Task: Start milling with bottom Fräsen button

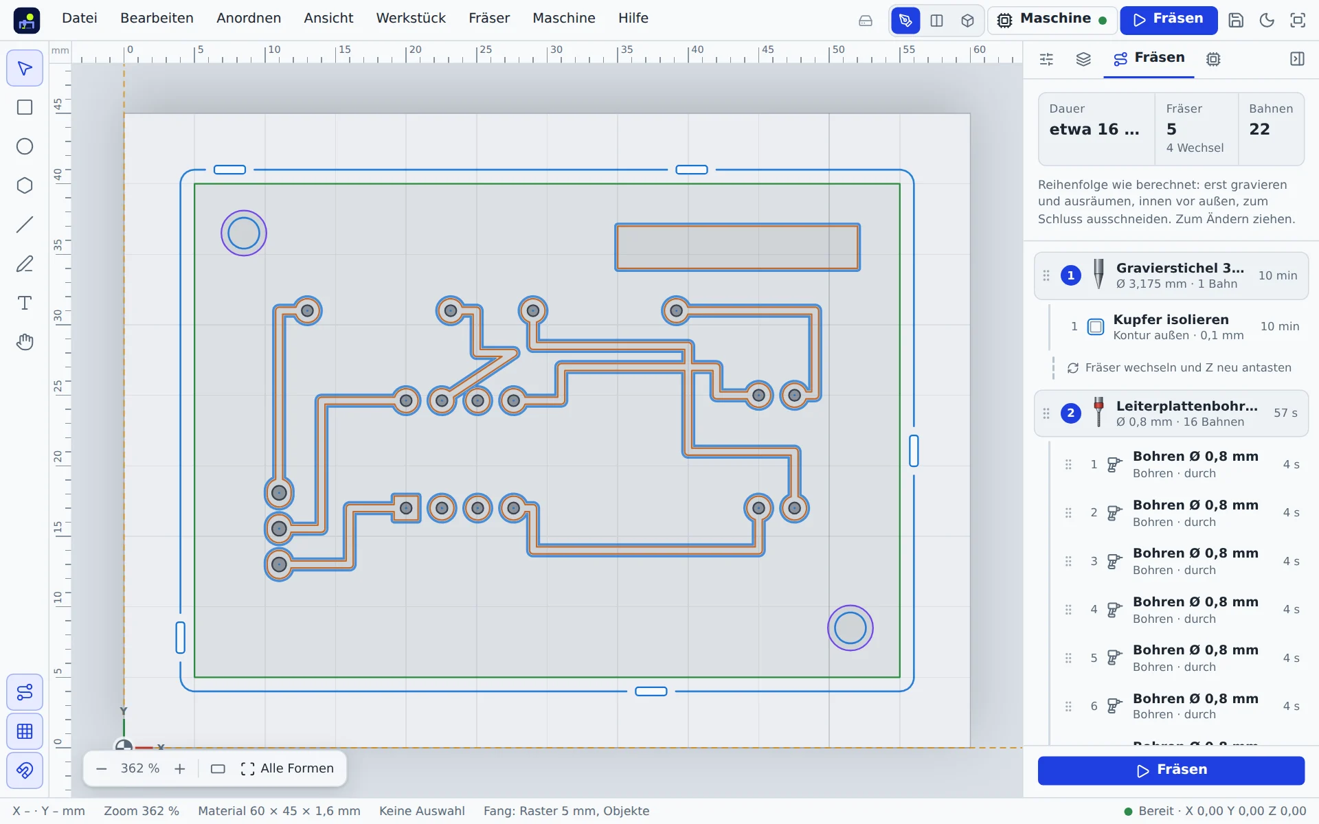Action: 1171,770
